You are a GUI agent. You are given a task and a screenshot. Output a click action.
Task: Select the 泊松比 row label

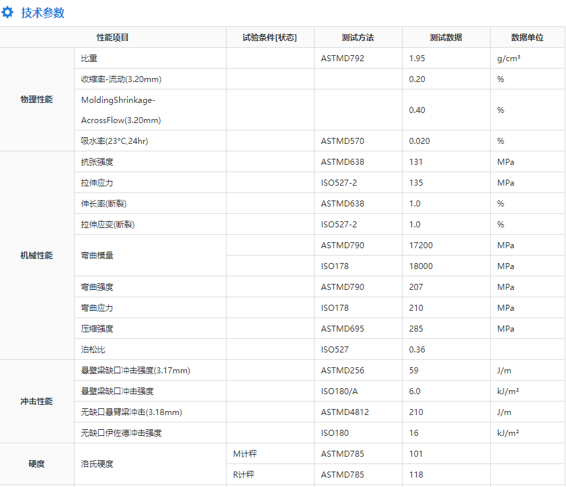(x=93, y=350)
